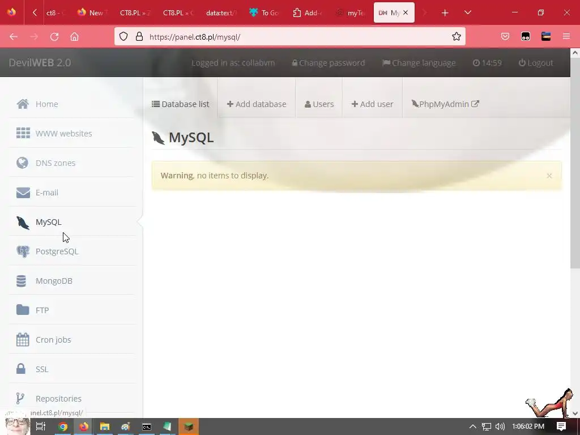The height and width of the screenshot is (435, 580).
Task: Bookmark this page with the star
Action: coord(457,37)
